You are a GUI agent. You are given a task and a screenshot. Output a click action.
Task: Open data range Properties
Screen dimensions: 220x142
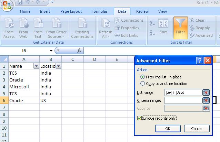(x=127, y=28)
